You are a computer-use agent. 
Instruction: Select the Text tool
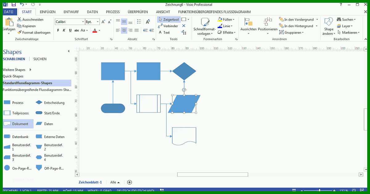pyautogui.click(x=164, y=32)
